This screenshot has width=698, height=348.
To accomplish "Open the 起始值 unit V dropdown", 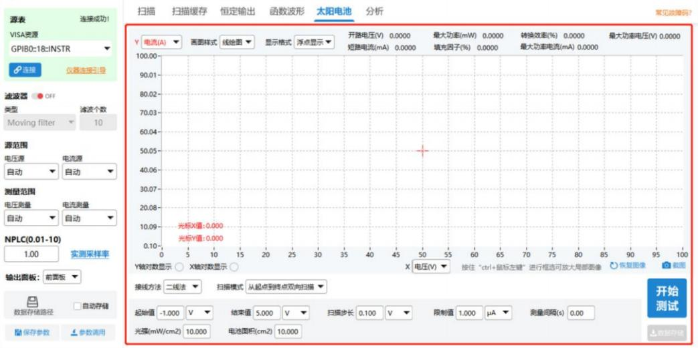I will tap(199, 313).
